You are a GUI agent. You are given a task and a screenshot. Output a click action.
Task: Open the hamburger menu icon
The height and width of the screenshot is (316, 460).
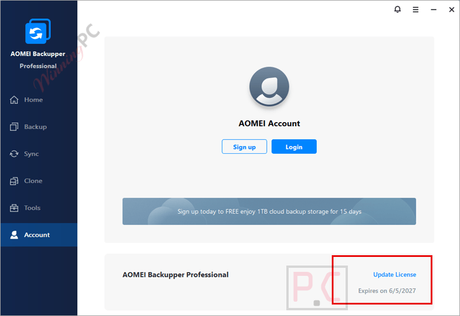[x=415, y=10]
